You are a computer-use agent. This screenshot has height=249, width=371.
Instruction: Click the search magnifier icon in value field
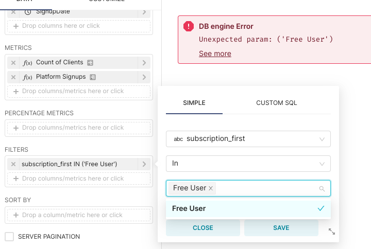click(x=322, y=188)
